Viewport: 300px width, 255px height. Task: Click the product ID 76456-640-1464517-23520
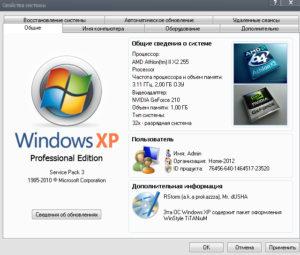tap(239, 169)
